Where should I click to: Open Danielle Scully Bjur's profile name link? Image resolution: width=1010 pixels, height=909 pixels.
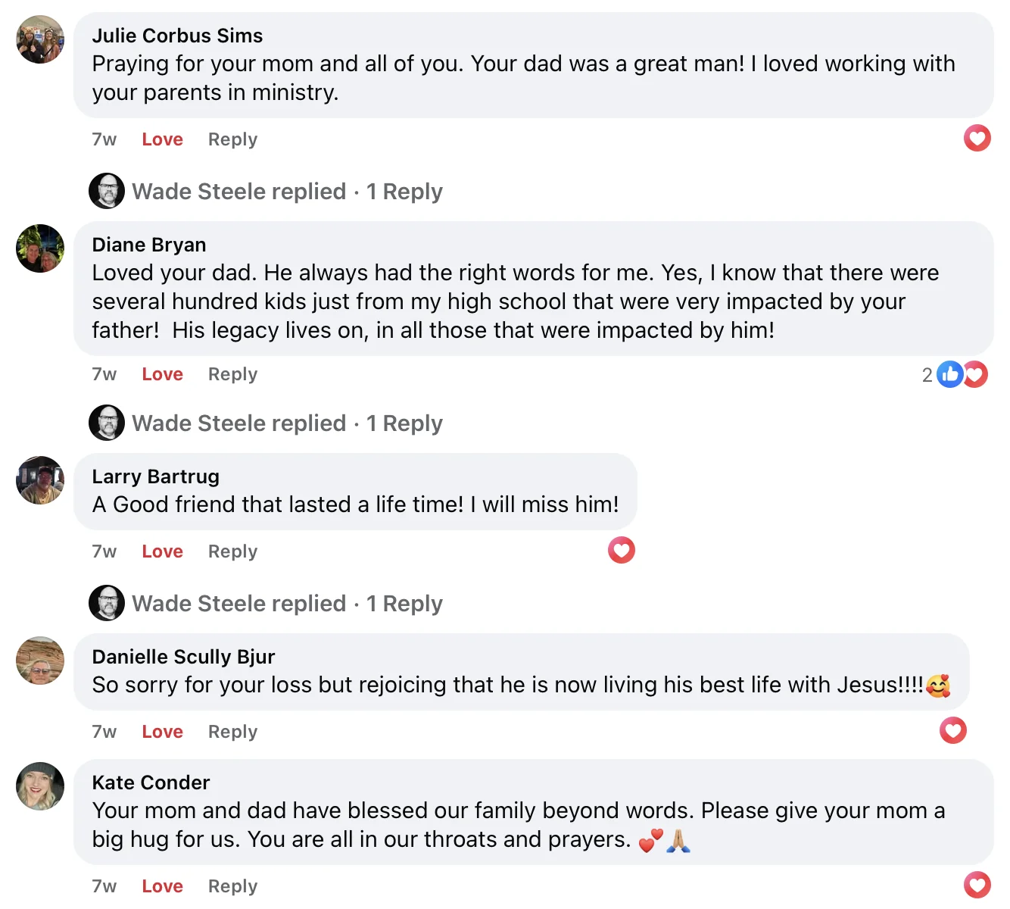tap(183, 657)
